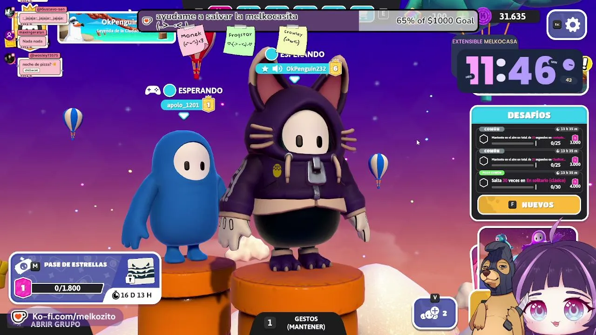Click the 4.000 reward icon
This screenshot has height=335, width=596.
coord(575,181)
